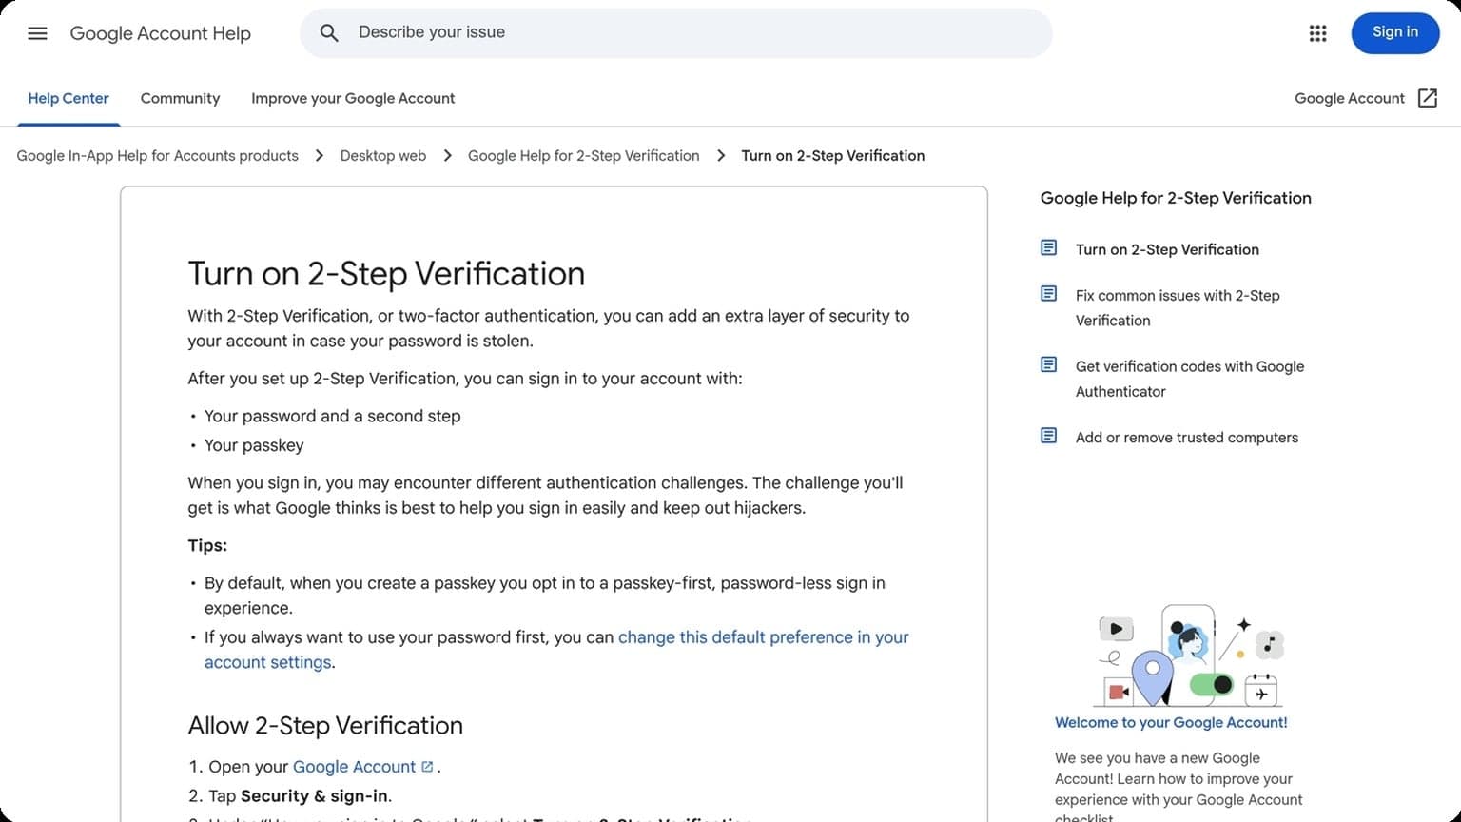Screen dimensions: 1461x822
Task: Open the Google apps grid
Action: pyautogui.click(x=1317, y=33)
